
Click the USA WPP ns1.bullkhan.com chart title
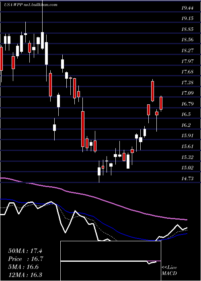click(x=31, y=5)
